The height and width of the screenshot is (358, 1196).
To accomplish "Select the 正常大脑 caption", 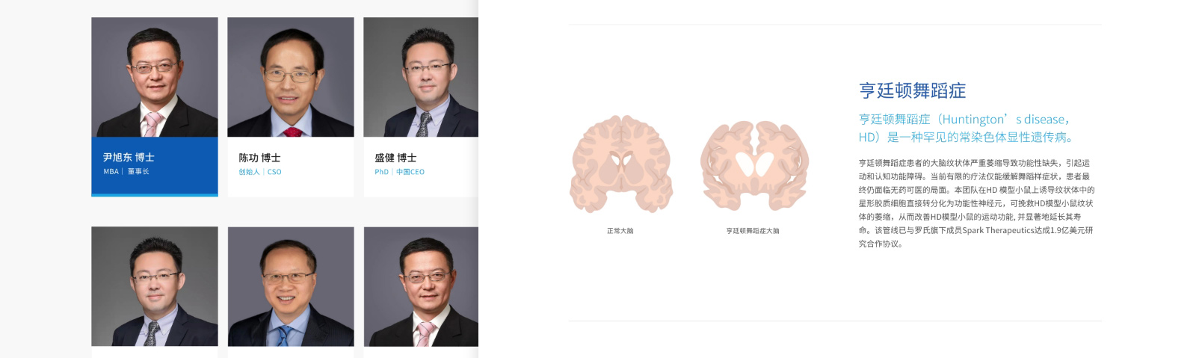I will (620, 231).
